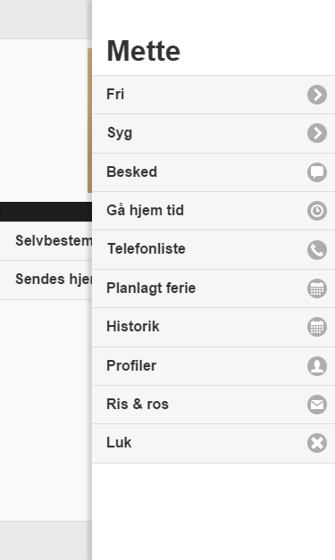The width and height of the screenshot is (335, 560).
Task: Click the person icon for Profiler
Action: click(x=317, y=365)
